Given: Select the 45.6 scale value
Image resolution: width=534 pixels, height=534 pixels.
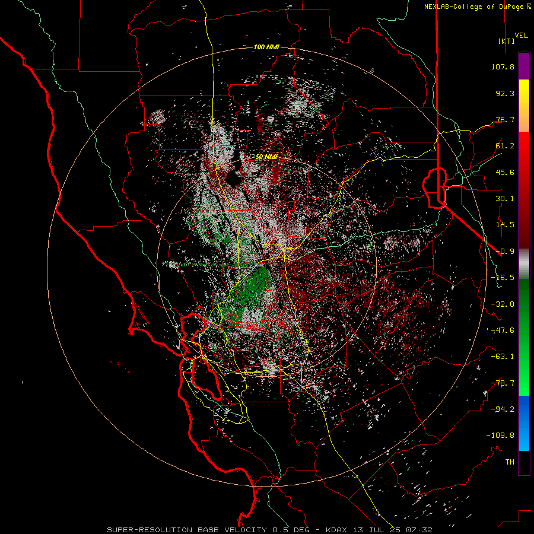Looking at the screenshot, I should (505, 172).
